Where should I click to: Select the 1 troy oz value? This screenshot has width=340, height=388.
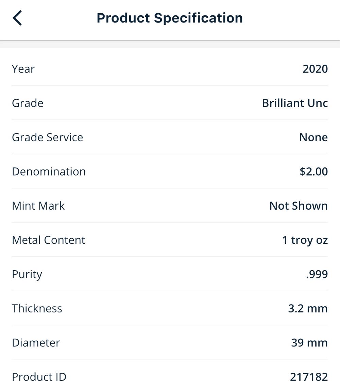tap(305, 240)
